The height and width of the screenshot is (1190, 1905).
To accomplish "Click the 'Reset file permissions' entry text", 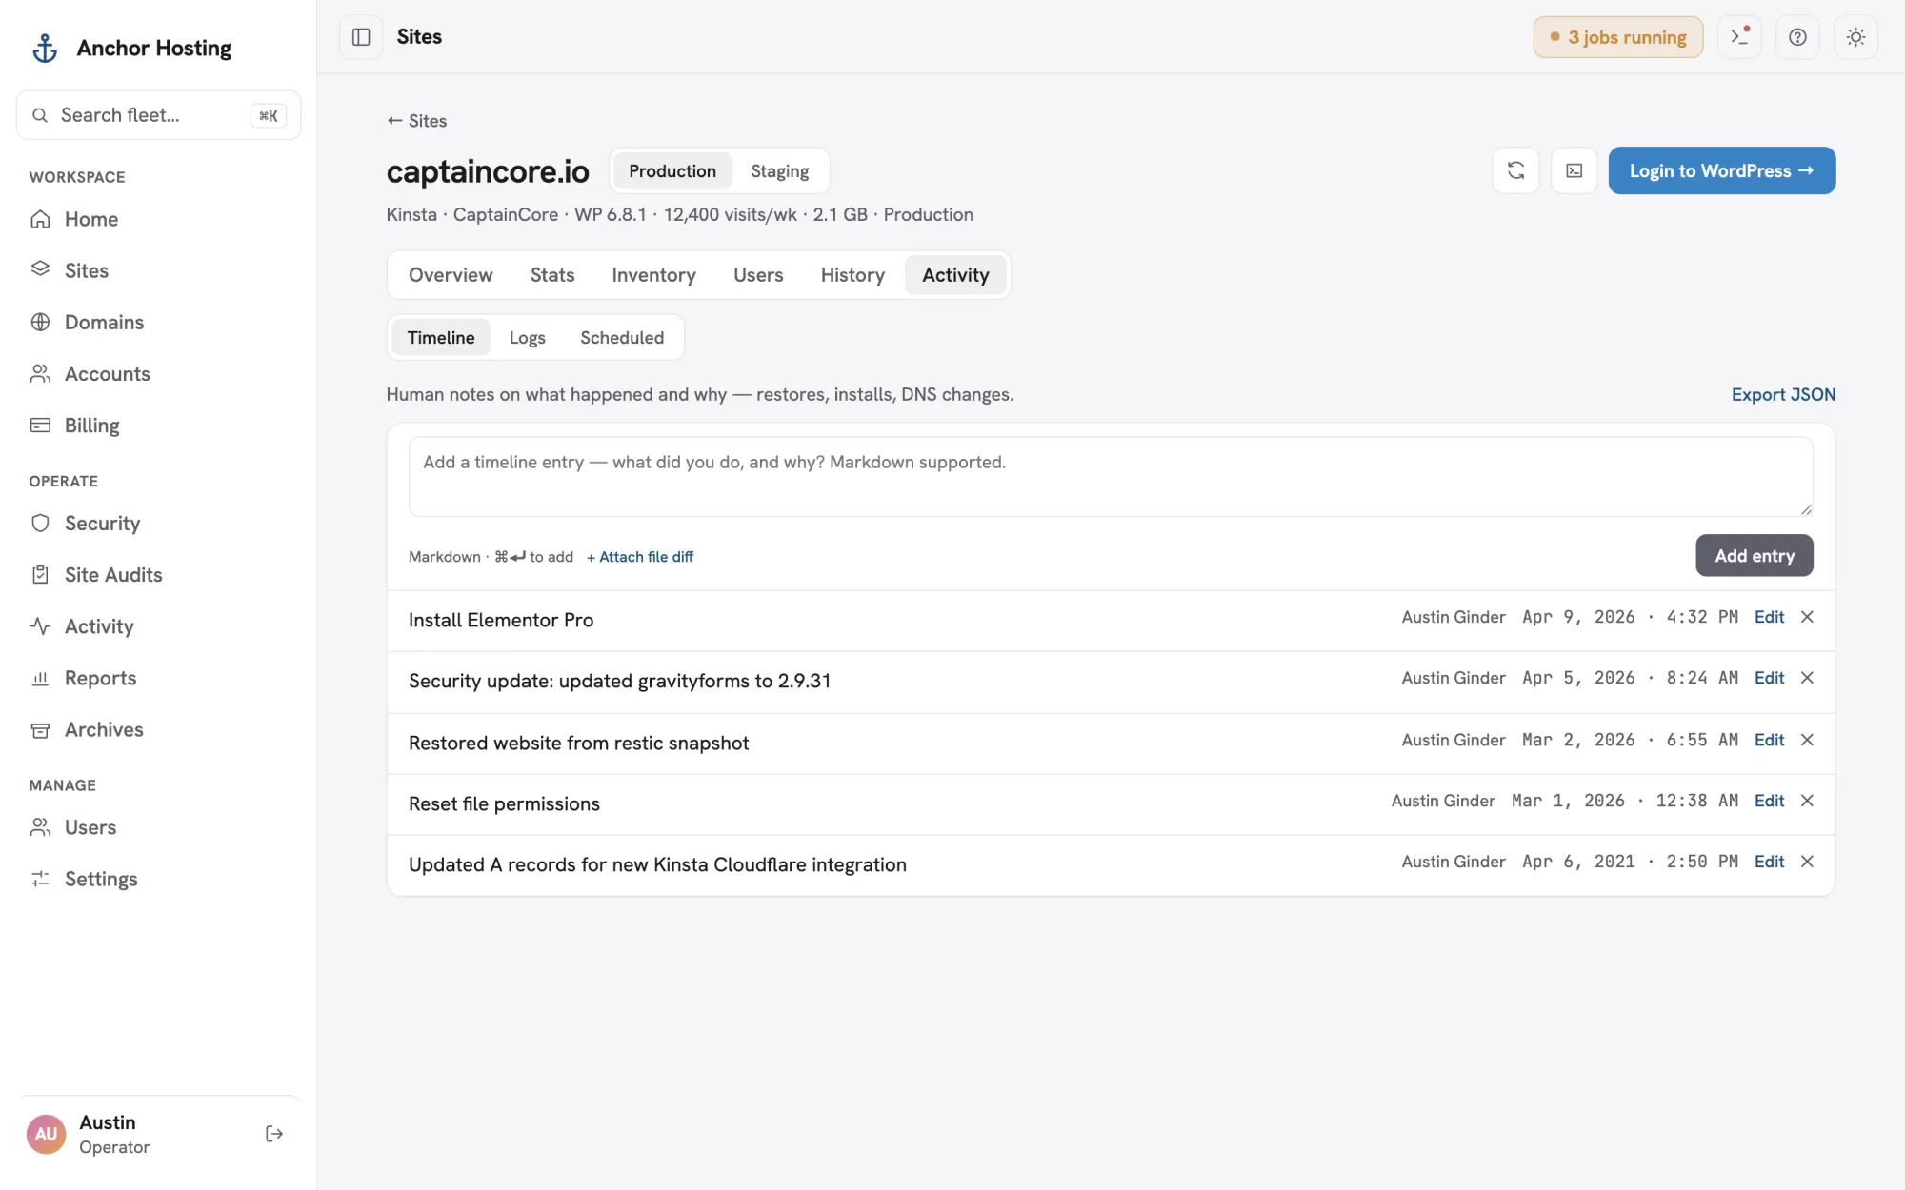I will point(504,804).
